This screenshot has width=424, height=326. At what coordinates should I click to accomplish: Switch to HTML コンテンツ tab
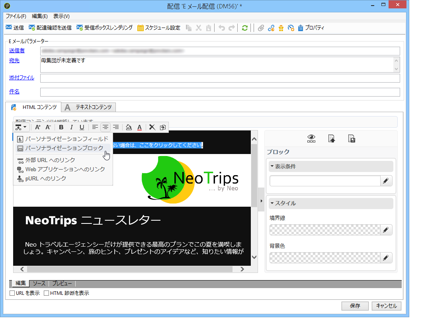click(34, 107)
